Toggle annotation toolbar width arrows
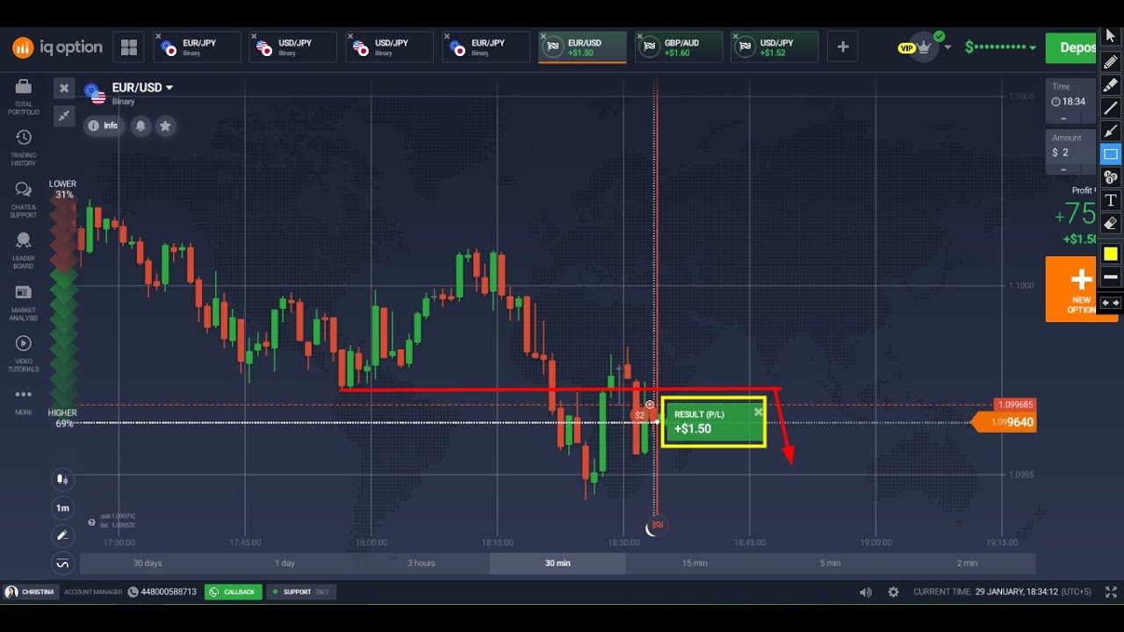1124x632 pixels. point(1110,303)
